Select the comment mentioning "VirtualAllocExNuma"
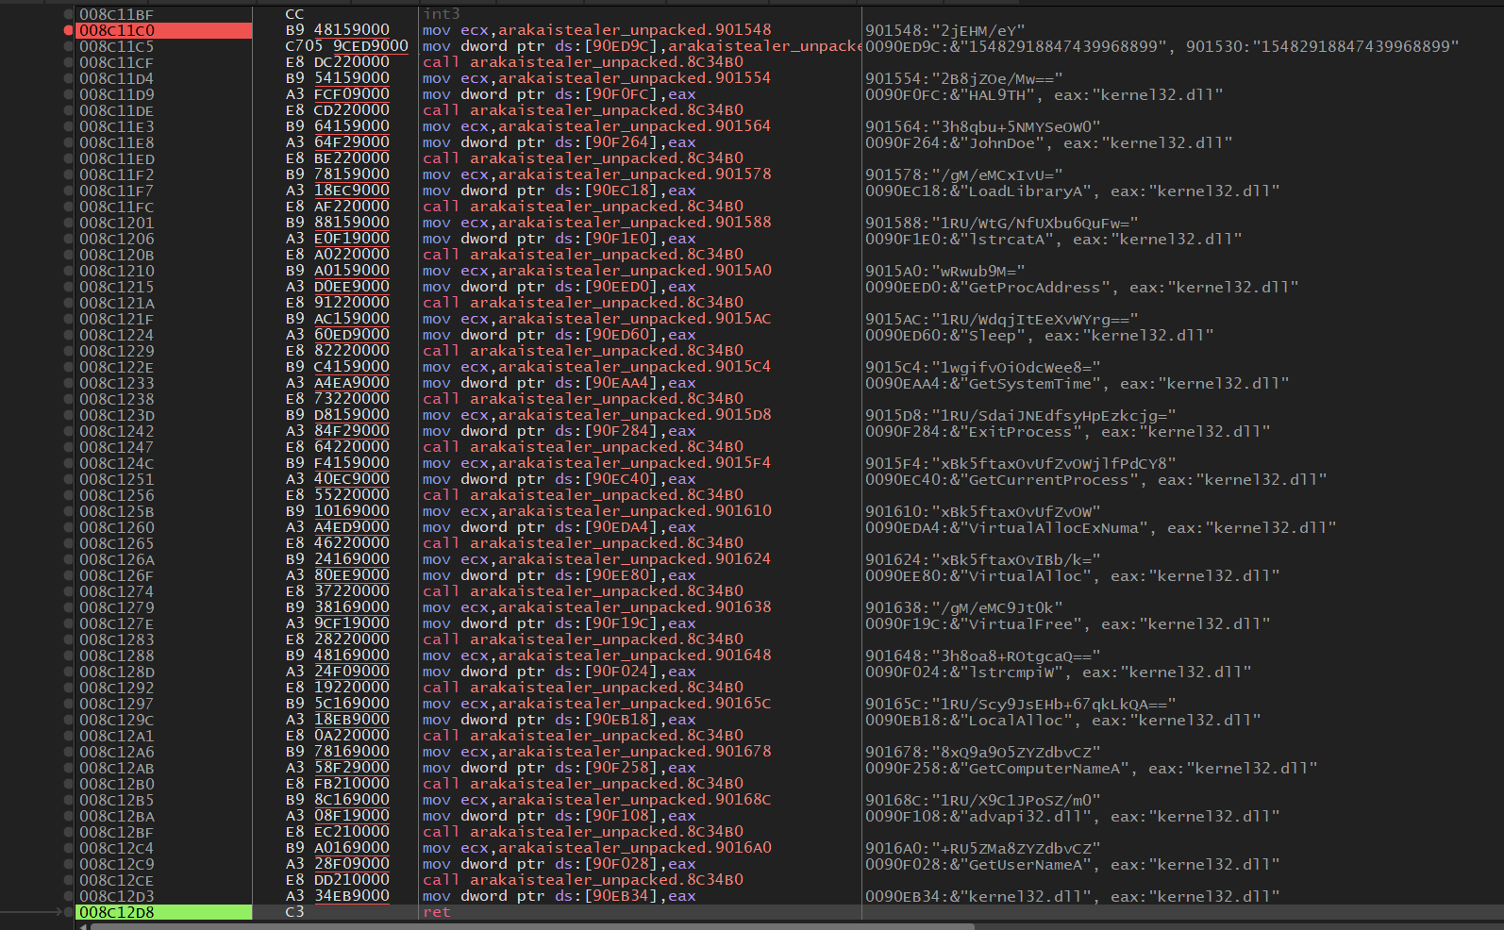Viewport: 1504px width, 930px height. tap(1100, 527)
